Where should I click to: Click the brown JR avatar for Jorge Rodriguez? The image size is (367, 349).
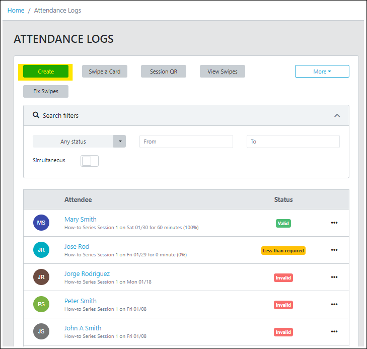(x=41, y=277)
